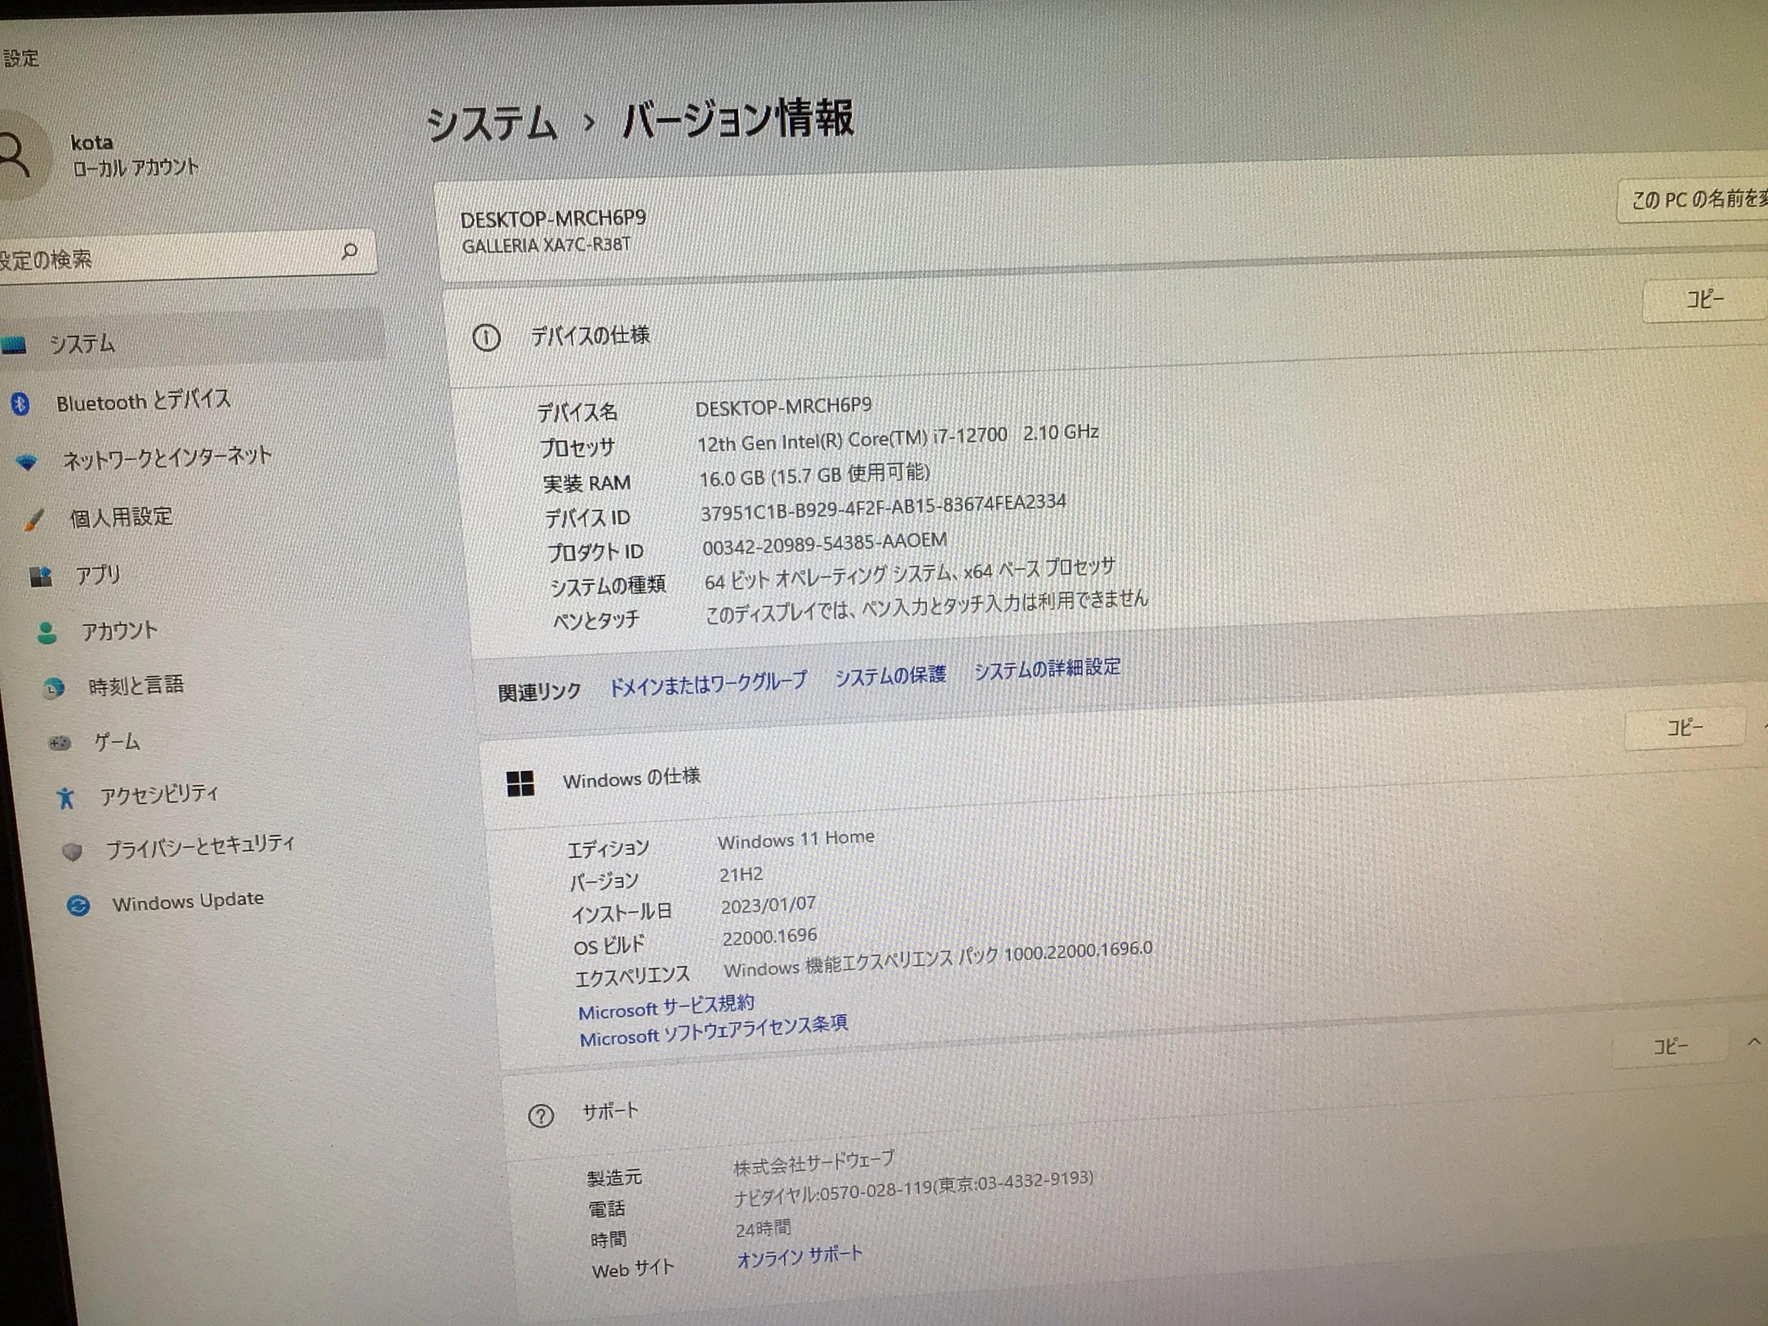Click the manufacturer 株式会社サードウェーブ
Image resolution: width=1768 pixels, height=1326 pixels.
[x=814, y=1163]
